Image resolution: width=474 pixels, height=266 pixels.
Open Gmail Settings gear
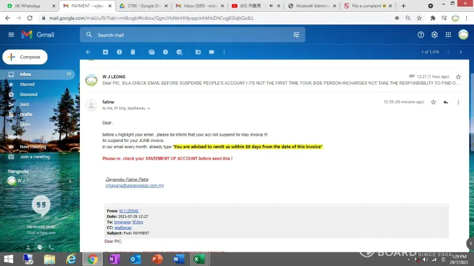pyautogui.click(x=434, y=35)
